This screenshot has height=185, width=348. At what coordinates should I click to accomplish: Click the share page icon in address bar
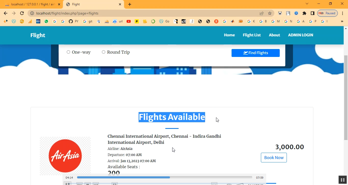[x=262, y=13]
